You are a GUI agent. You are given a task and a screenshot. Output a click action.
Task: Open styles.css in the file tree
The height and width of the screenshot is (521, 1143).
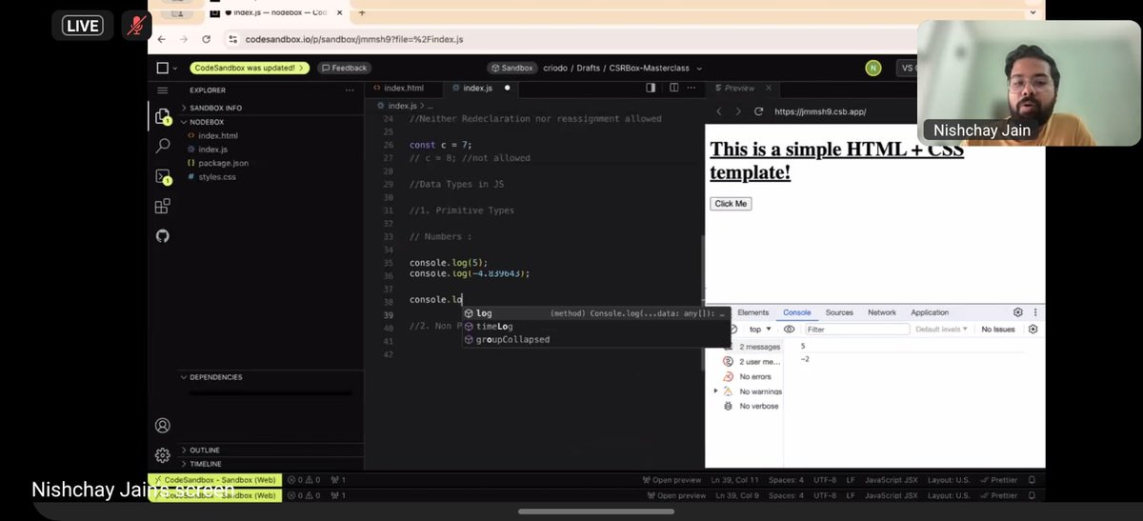(x=217, y=177)
